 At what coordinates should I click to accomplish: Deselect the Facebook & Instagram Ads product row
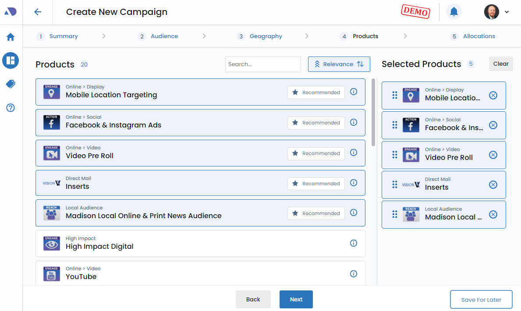175,123
